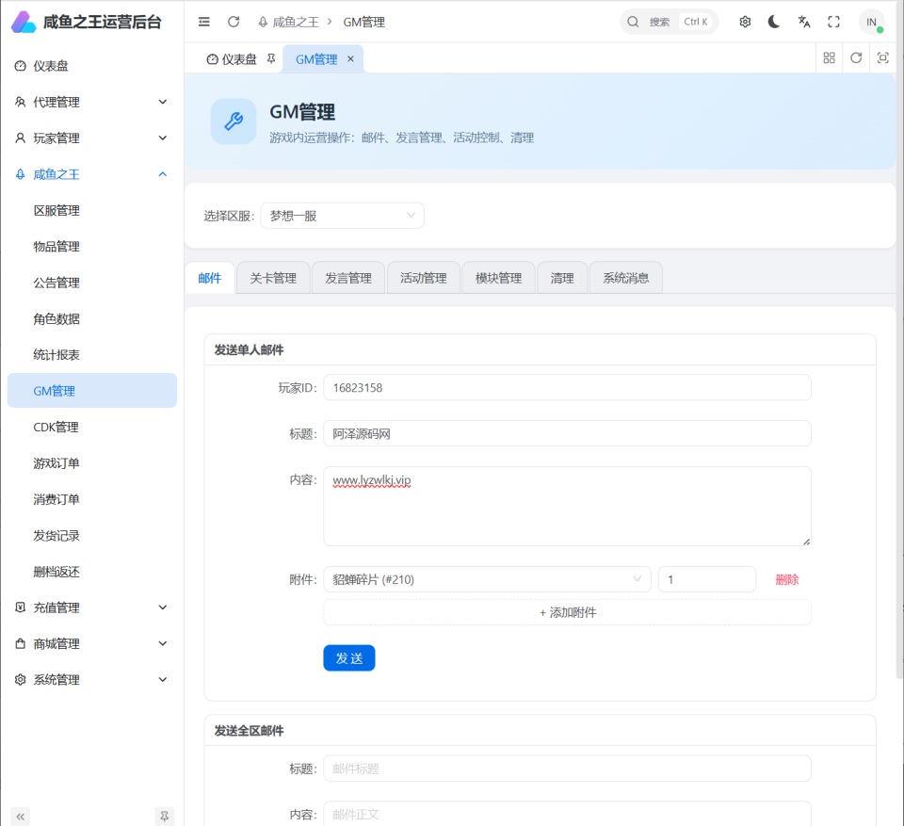Open the search box in header
The width and height of the screenshot is (904, 826).
tap(669, 22)
